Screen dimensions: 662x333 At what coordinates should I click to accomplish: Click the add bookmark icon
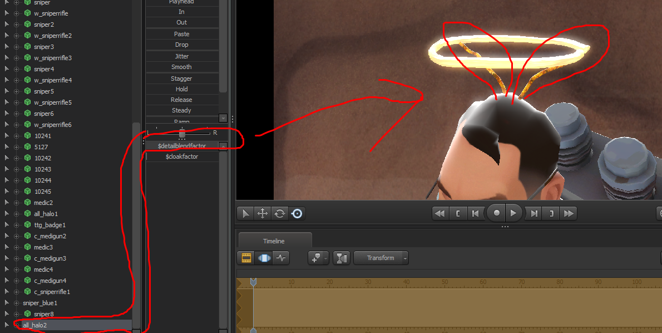click(315, 258)
